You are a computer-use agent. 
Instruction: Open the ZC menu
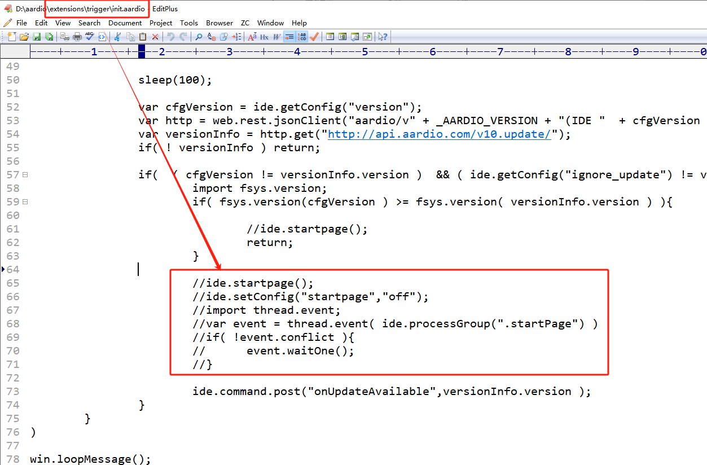click(x=245, y=23)
